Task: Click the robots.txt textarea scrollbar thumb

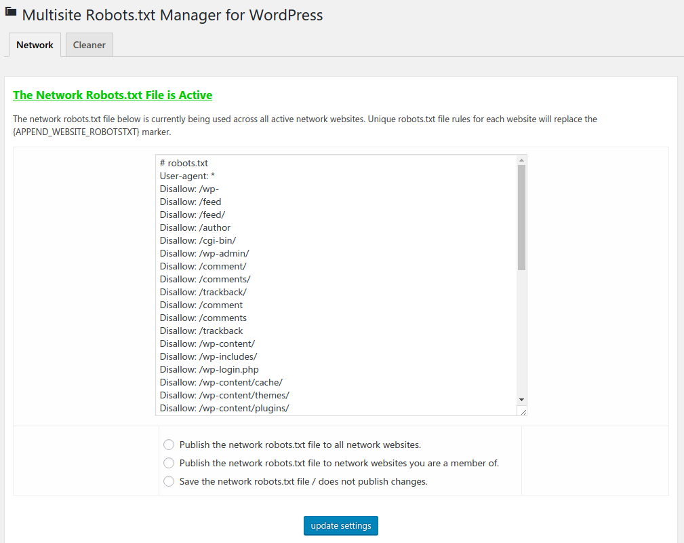Action: (521, 217)
